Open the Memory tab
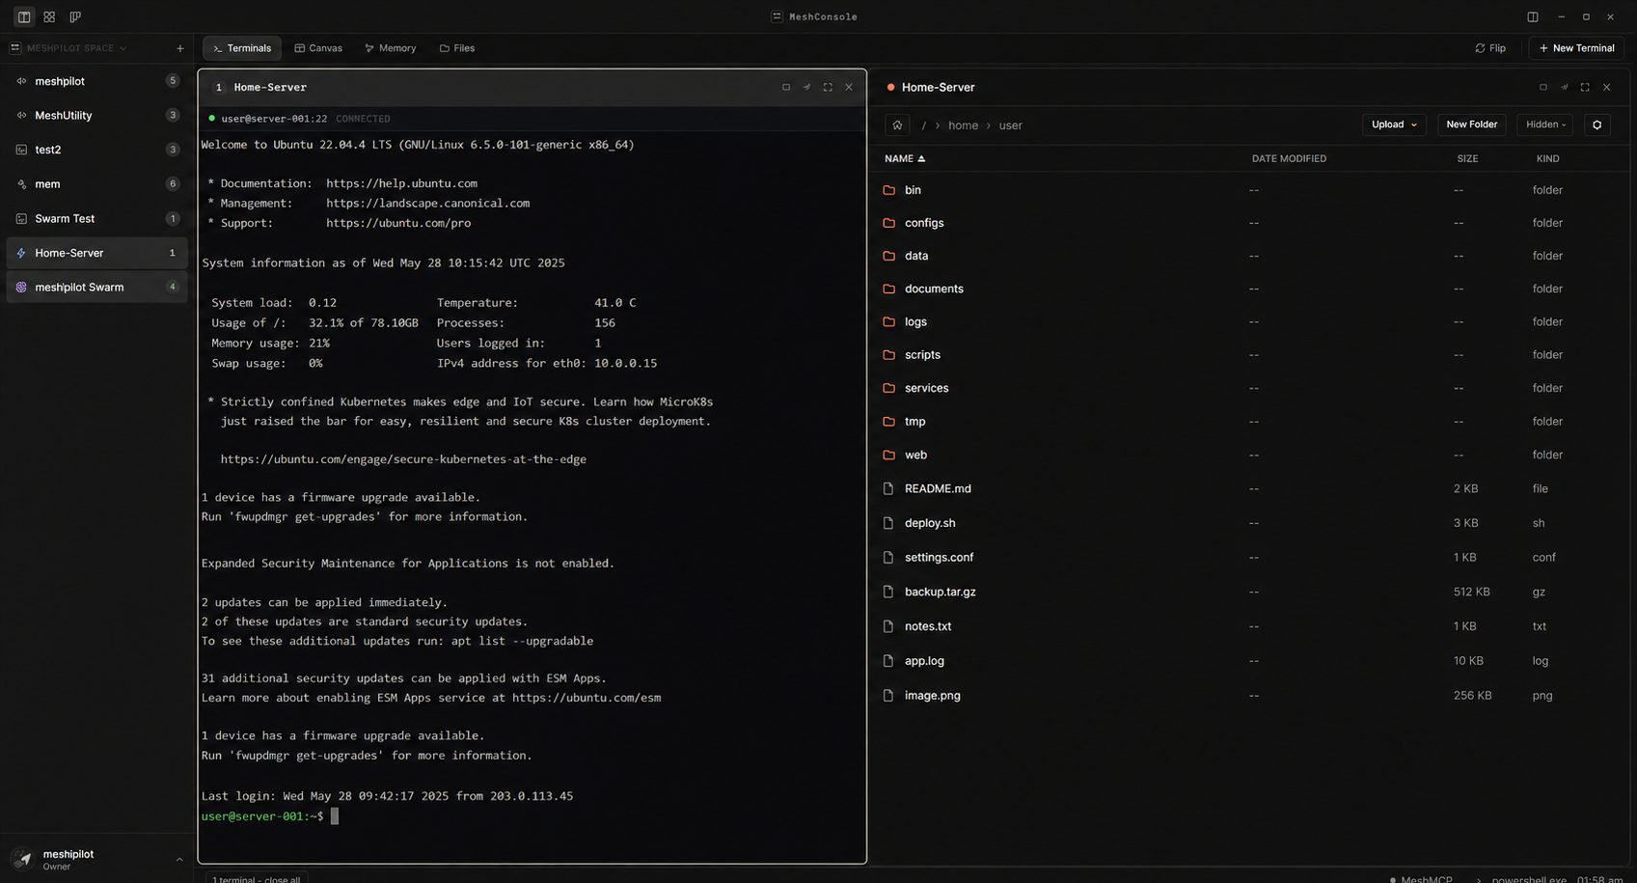The height and width of the screenshot is (883, 1637). coord(391,48)
